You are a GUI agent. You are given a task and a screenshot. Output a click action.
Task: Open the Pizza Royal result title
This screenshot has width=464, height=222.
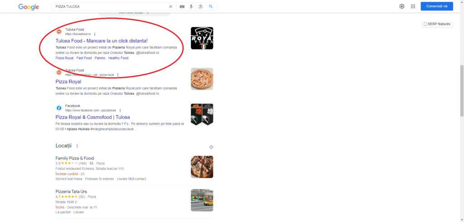[x=68, y=82]
